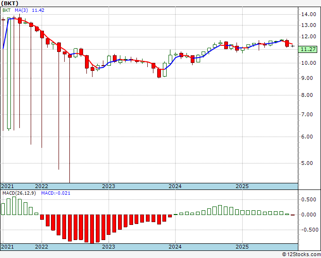321x258 pixels.
Task: Click the 7.00 price axis label
Action: [307, 114]
